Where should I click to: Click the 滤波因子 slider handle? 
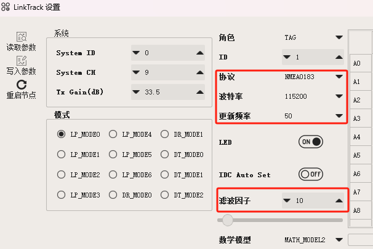(228, 220)
